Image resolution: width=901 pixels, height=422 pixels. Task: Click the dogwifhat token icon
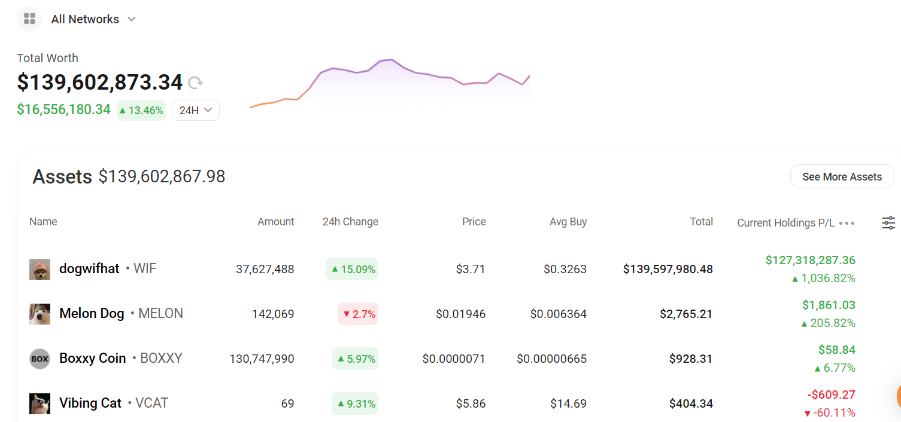tap(40, 269)
